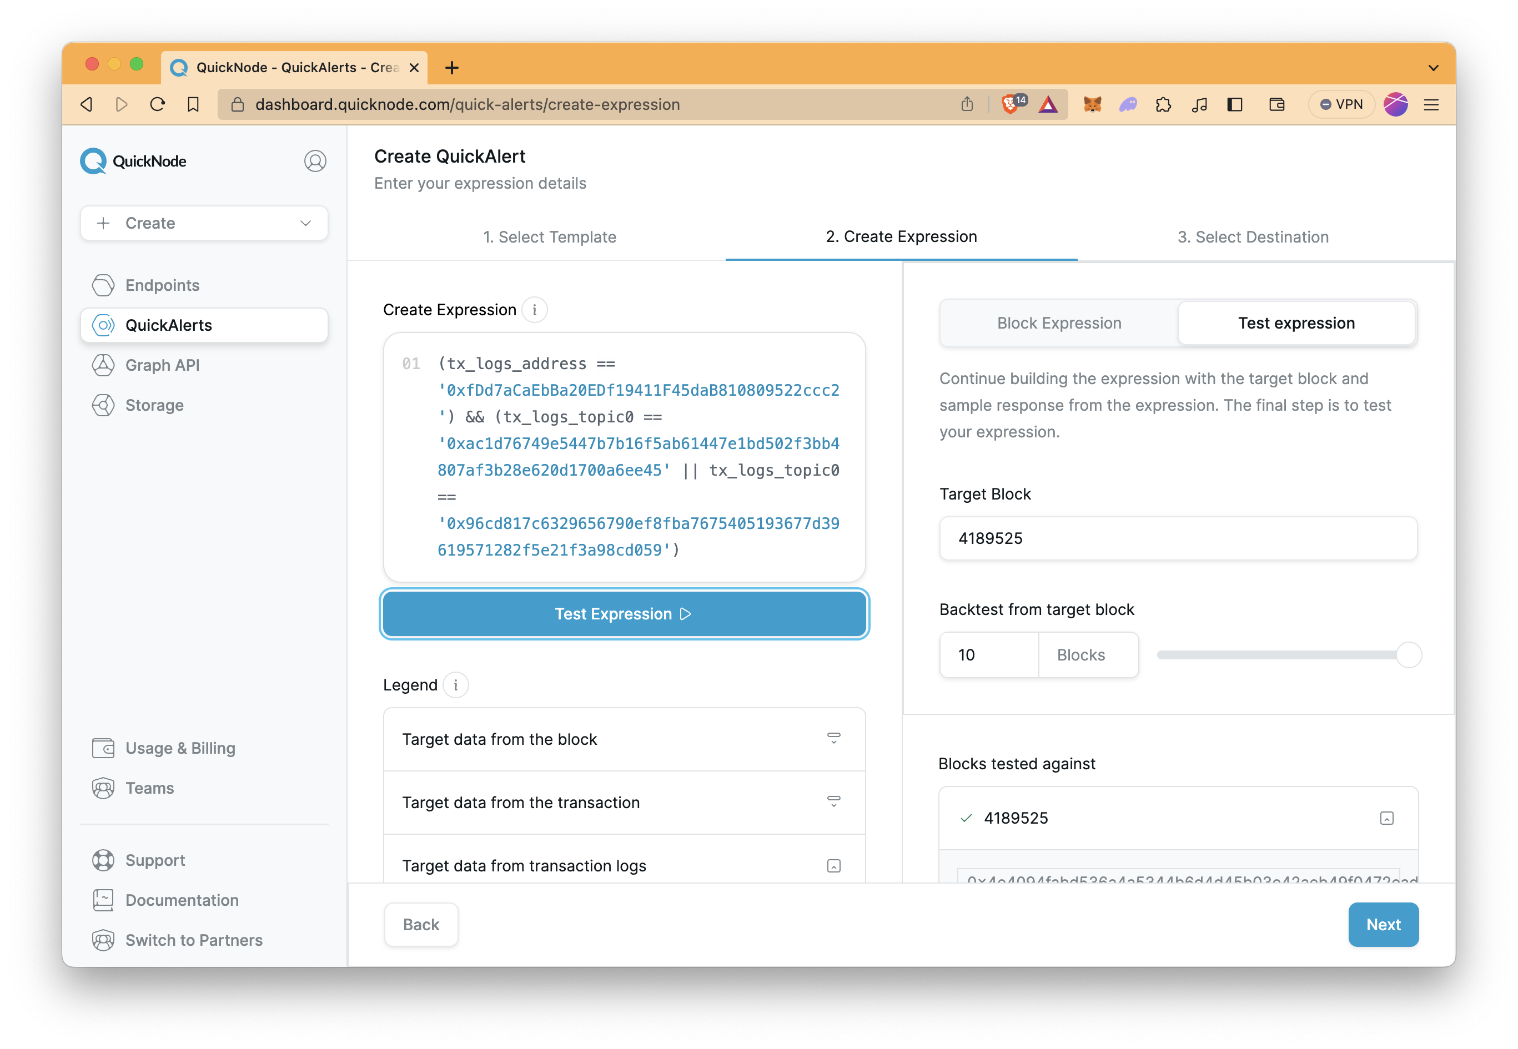Click the music note playlist icon
Screen dimensions: 1518x1049
pyautogui.click(x=1199, y=104)
